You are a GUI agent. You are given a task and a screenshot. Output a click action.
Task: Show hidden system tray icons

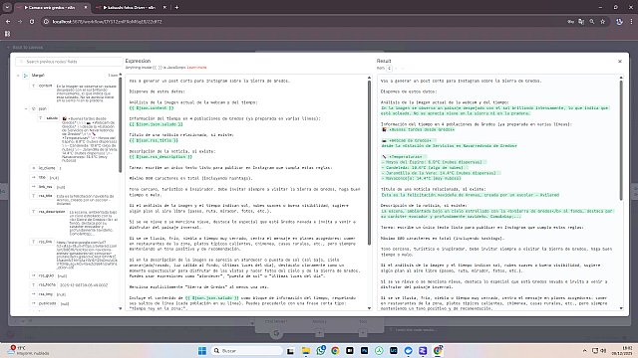click(x=585, y=350)
